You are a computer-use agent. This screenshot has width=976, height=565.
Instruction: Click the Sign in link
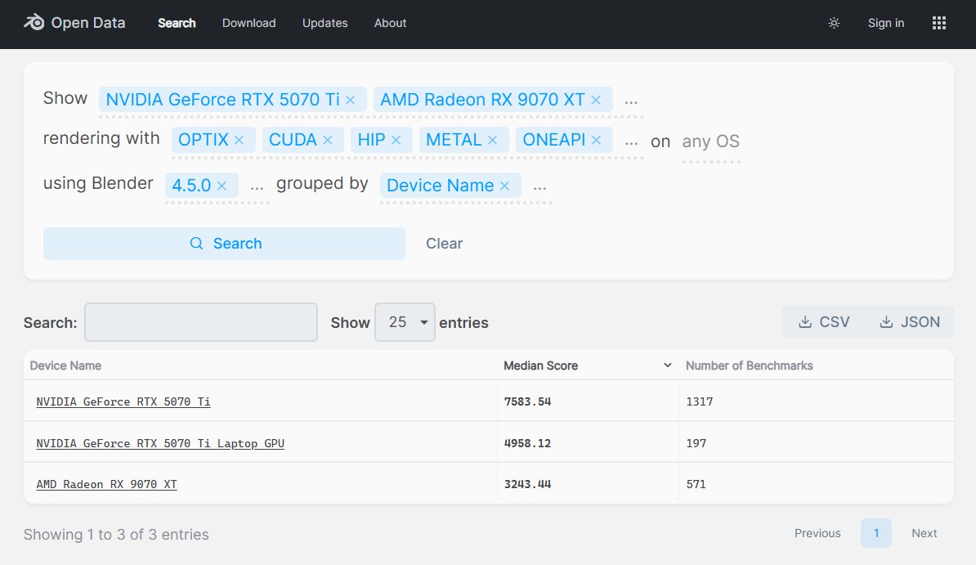(886, 23)
